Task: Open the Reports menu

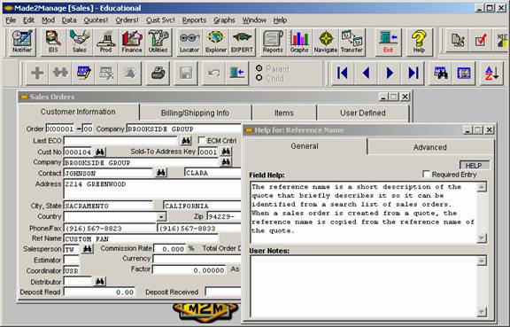Action: click(x=194, y=20)
